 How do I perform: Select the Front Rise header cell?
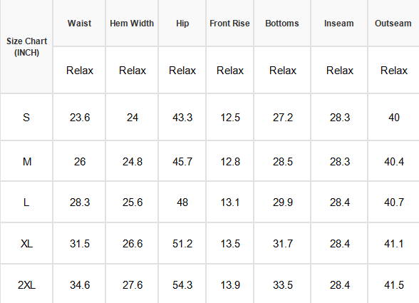coord(229,24)
